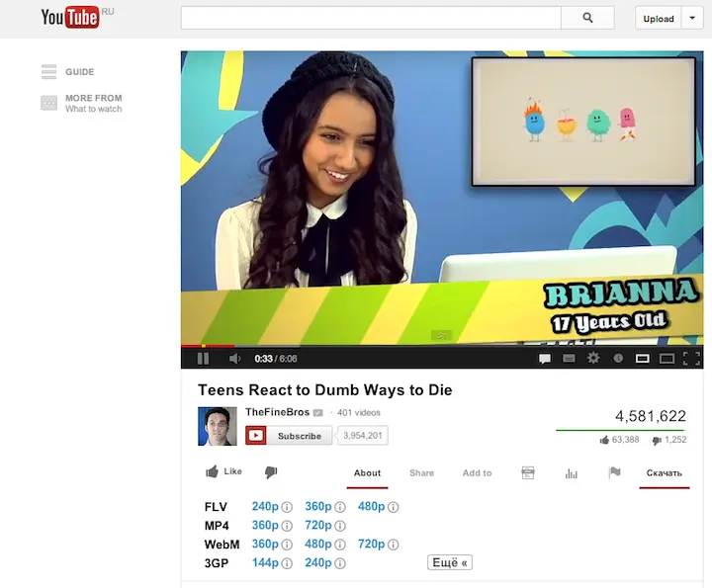Toggle captions in the video player
Viewport: 712px width, 588px height.
(569, 359)
